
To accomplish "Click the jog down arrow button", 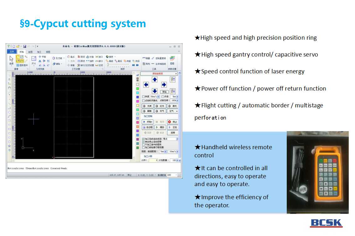I will point(155,91).
